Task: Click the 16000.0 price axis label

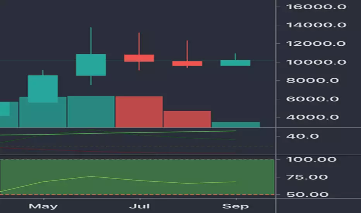Action: point(316,7)
